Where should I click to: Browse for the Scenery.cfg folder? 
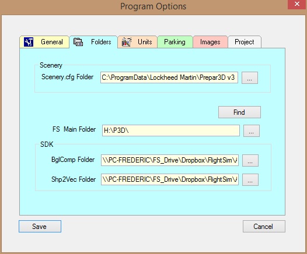[x=250, y=77]
